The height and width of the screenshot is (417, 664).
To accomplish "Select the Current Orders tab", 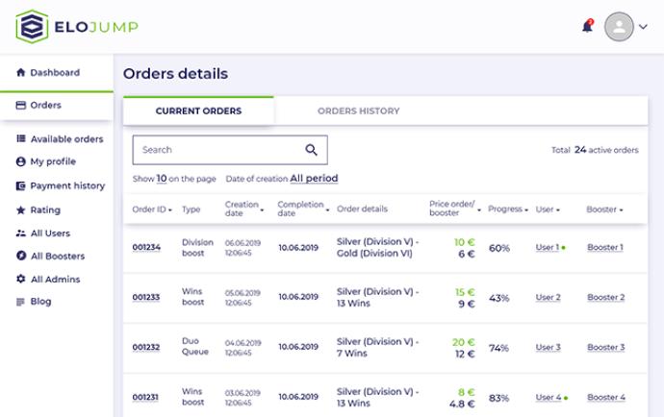I will point(198,111).
